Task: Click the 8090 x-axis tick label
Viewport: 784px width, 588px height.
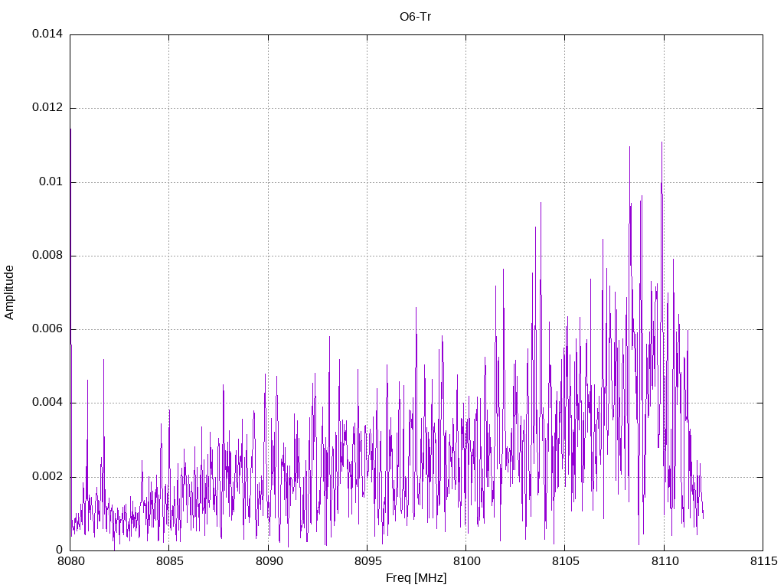Action: point(268,561)
